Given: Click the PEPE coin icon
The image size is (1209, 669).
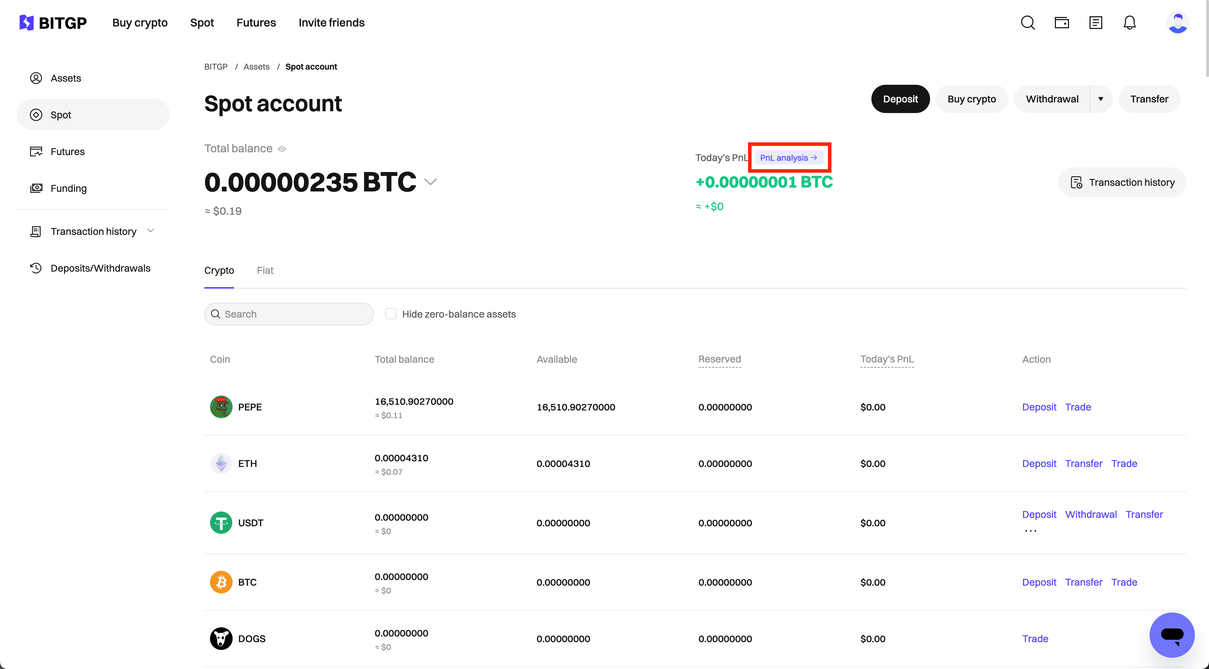Looking at the screenshot, I should tap(221, 407).
